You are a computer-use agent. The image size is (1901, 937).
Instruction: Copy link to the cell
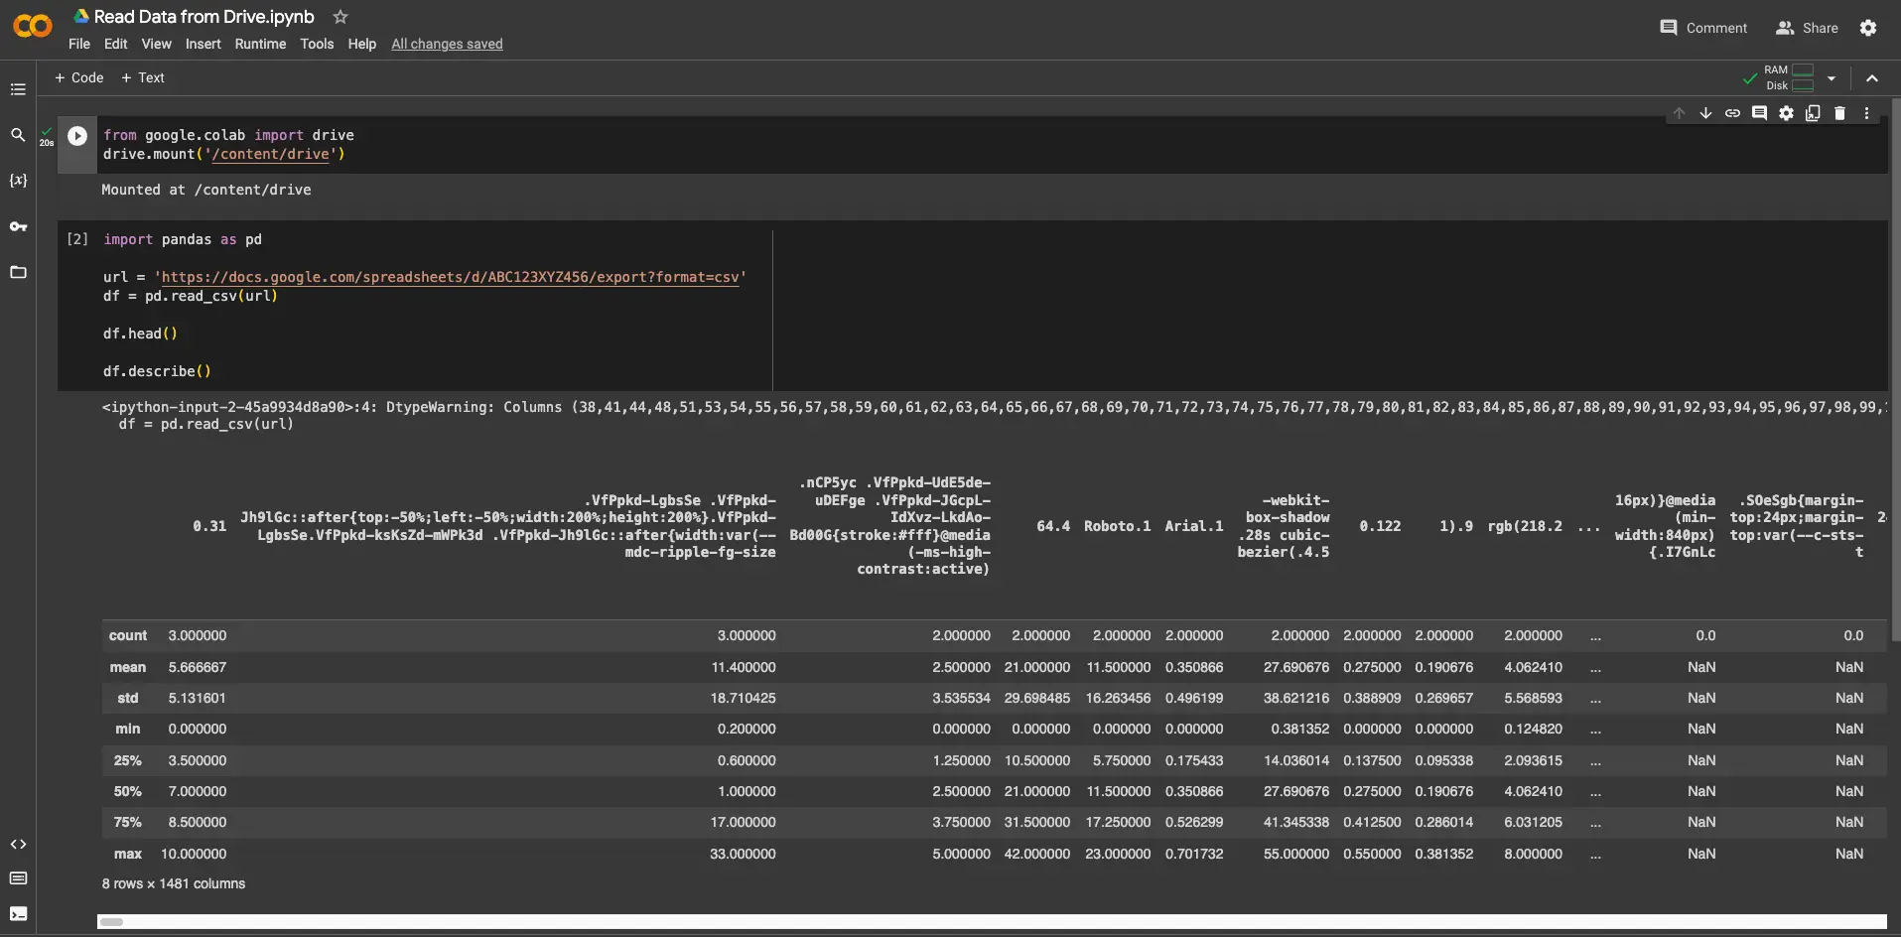1733,113
